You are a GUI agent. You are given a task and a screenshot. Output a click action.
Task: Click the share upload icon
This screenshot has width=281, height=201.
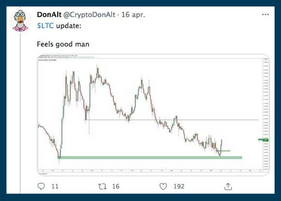(x=228, y=186)
